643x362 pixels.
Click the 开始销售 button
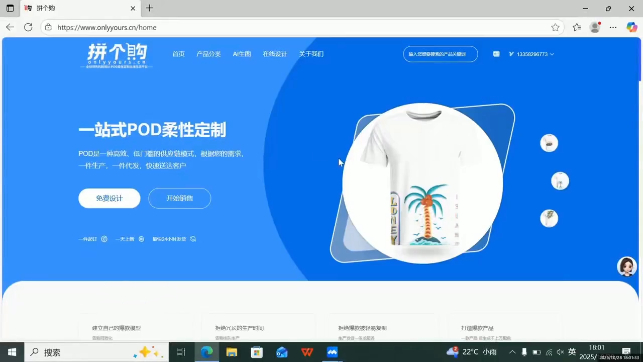[179, 198]
